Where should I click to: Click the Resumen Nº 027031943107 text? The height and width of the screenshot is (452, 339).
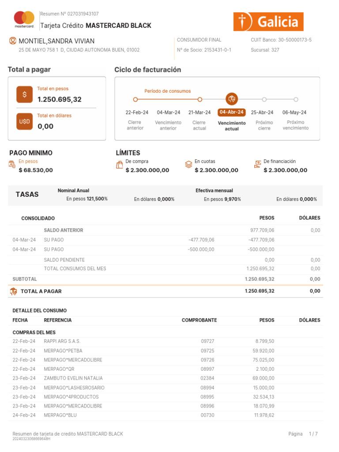point(69,14)
